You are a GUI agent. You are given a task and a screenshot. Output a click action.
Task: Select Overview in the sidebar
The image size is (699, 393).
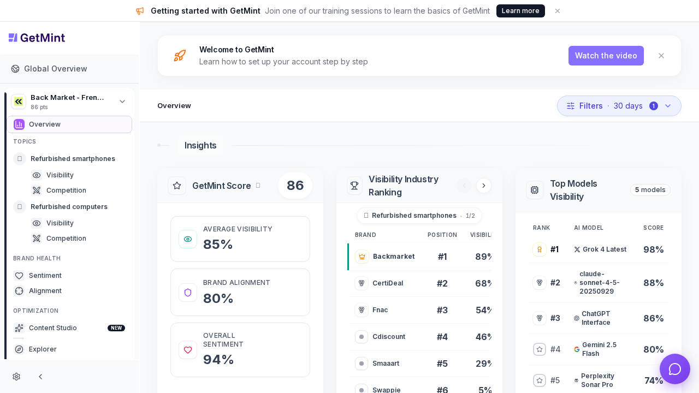point(69,124)
